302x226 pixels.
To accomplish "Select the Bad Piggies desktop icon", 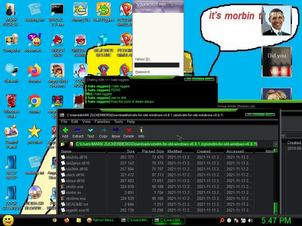I will pos(104,12).
